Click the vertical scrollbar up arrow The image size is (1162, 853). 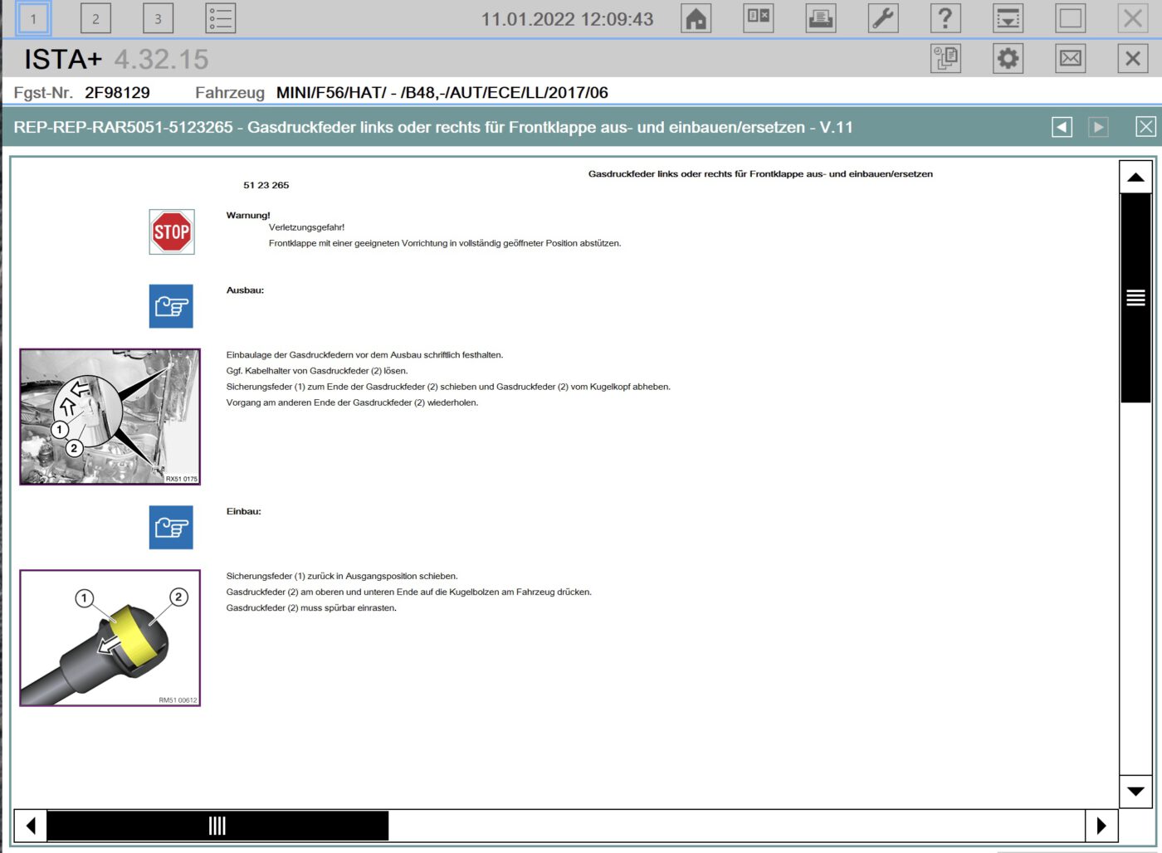click(x=1135, y=178)
